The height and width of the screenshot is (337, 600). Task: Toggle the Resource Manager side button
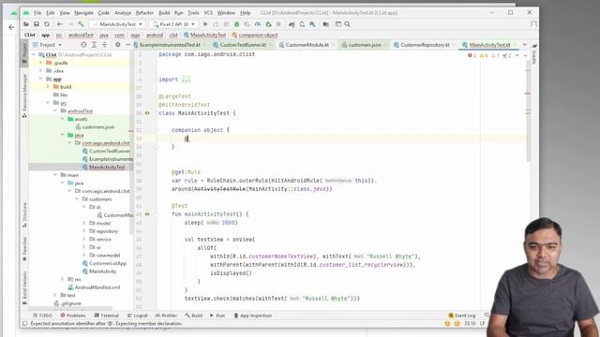24,95
